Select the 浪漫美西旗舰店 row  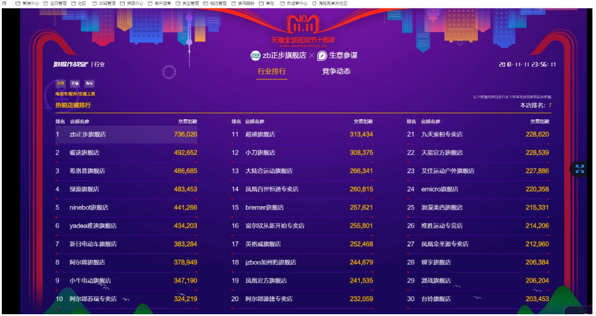click(x=478, y=207)
